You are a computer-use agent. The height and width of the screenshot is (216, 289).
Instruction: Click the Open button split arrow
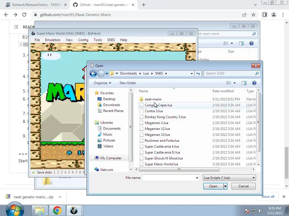click(x=225, y=186)
